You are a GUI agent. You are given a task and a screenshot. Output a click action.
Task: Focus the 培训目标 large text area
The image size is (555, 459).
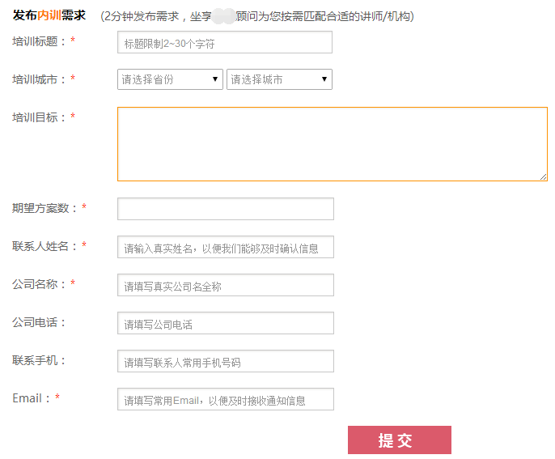point(332,143)
